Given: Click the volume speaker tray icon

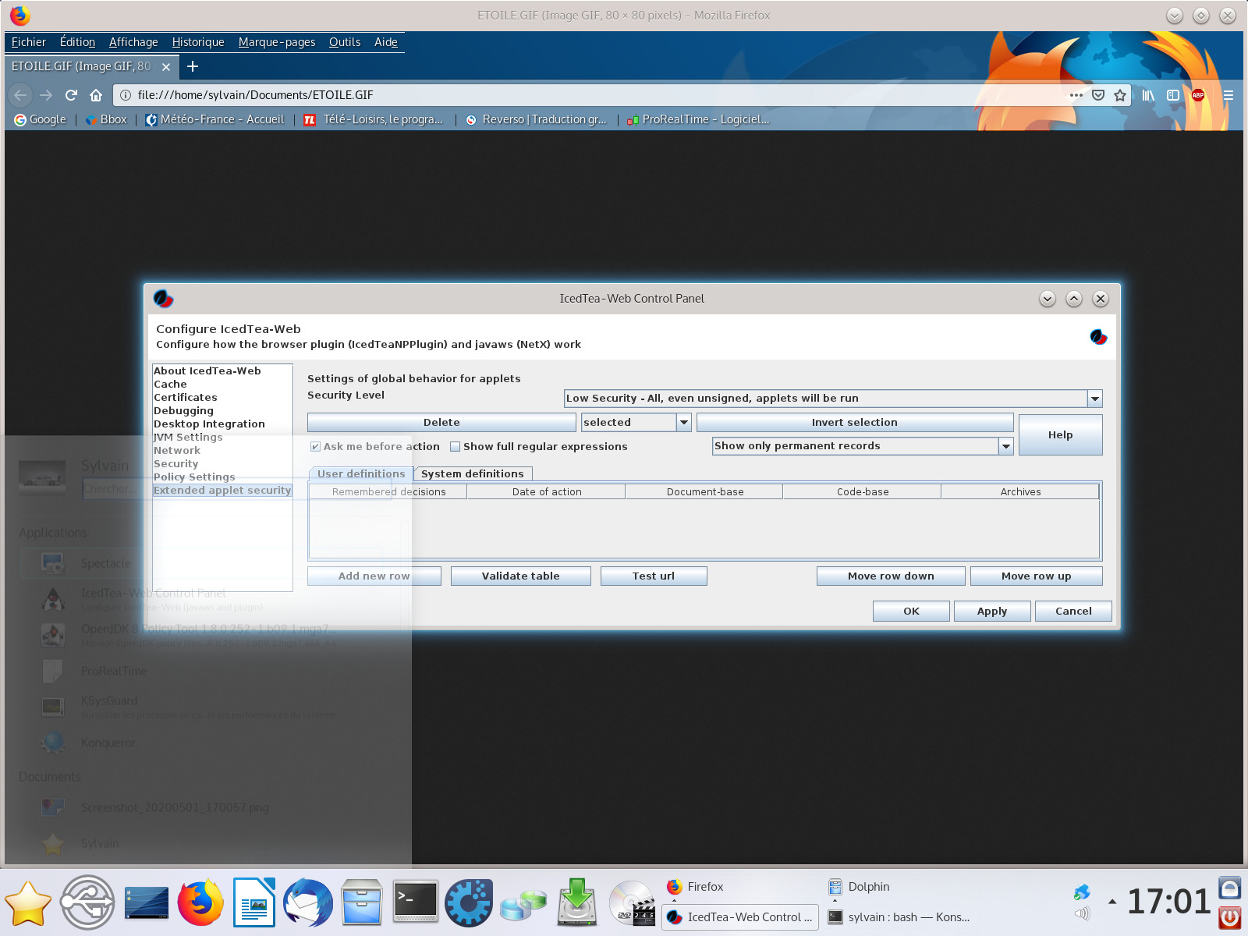Looking at the screenshot, I should (1082, 913).
